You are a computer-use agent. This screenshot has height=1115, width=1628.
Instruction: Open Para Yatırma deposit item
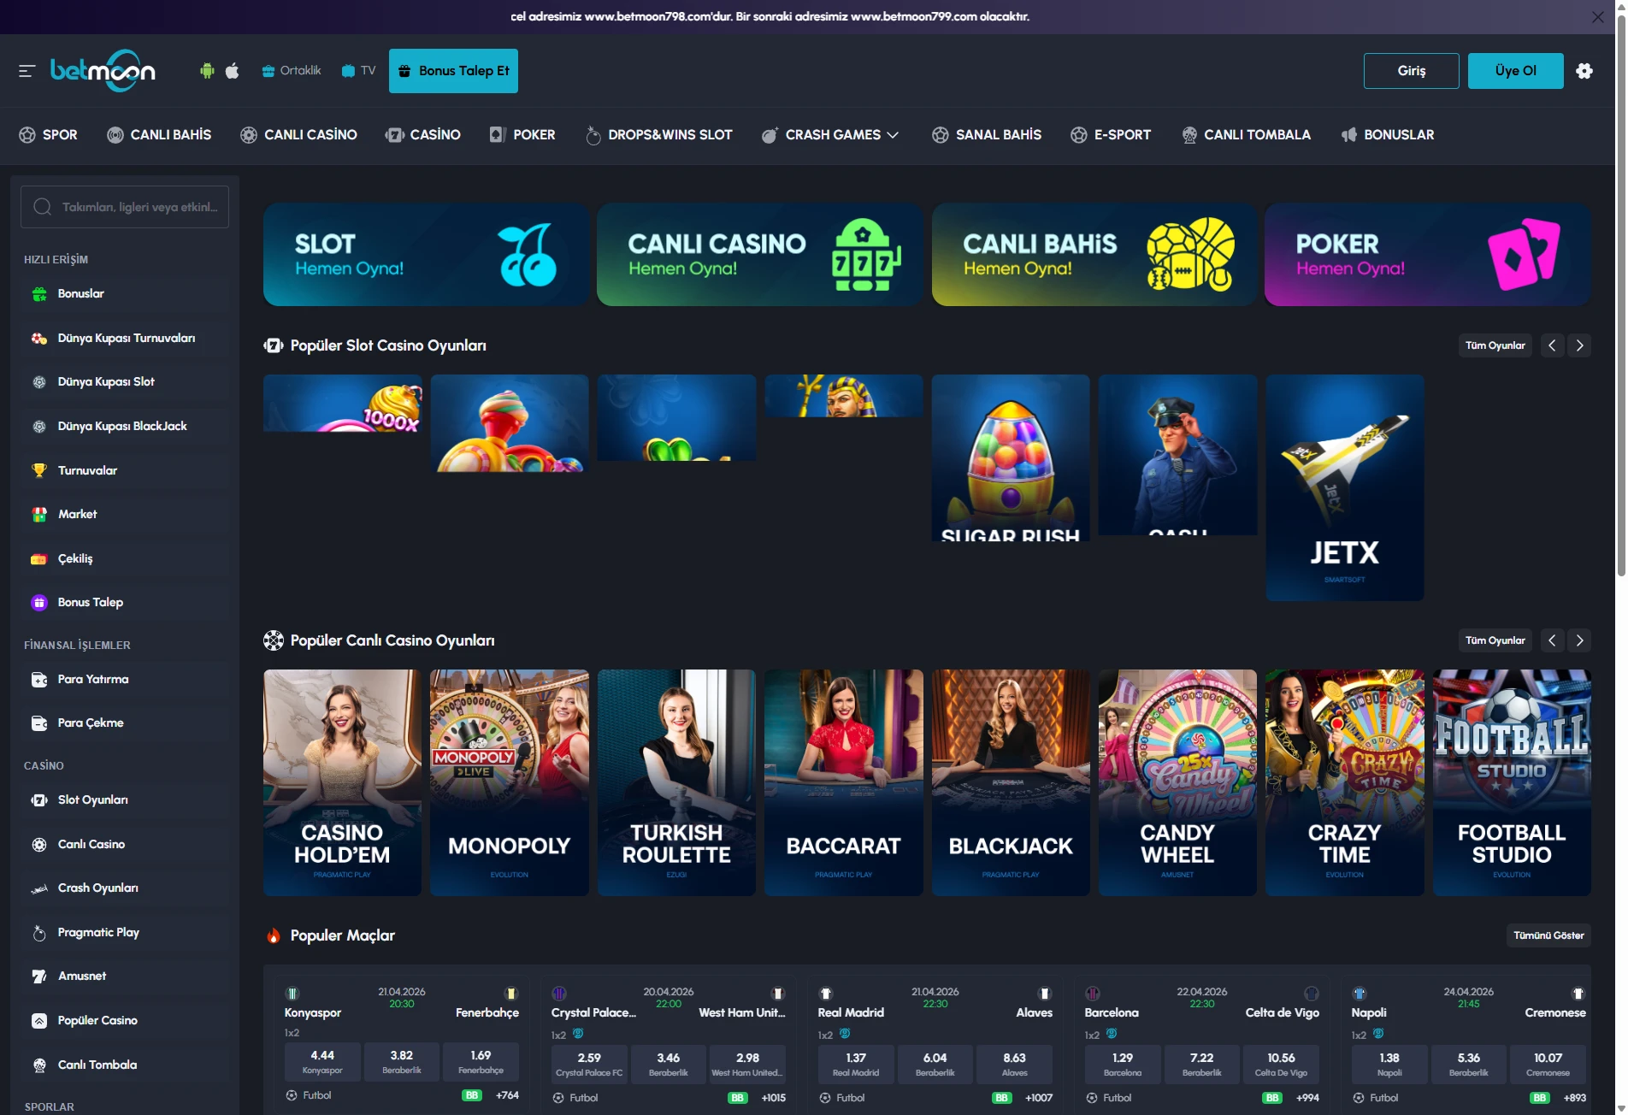pyautogui.click(x=125, y=680)
